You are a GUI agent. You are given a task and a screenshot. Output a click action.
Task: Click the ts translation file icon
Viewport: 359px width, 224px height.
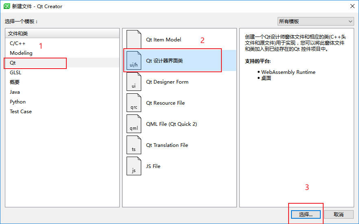coord(134,145)
